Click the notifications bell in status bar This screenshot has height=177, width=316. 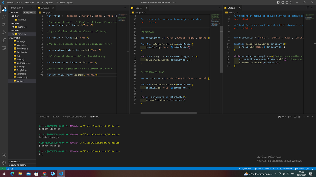point(312,169)
